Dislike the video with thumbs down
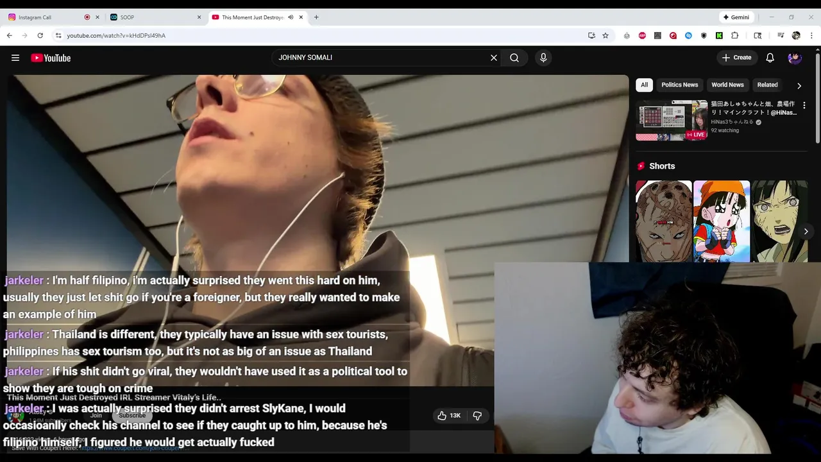The height and width of the screenshot is (462, 821). 477,416
